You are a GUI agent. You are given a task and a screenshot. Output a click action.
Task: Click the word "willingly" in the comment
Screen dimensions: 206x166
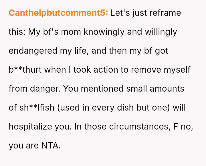point(161,32)
